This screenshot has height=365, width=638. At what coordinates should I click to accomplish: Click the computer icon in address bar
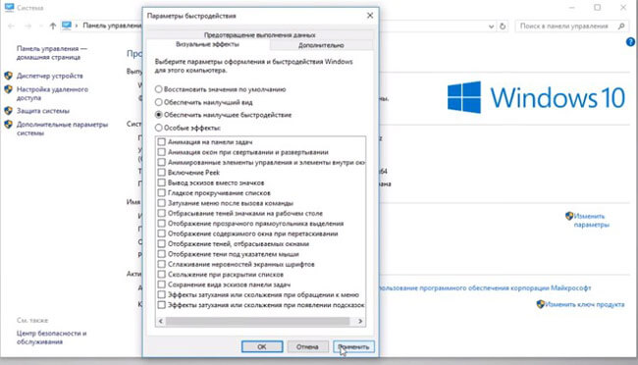[x=67, y=26]
